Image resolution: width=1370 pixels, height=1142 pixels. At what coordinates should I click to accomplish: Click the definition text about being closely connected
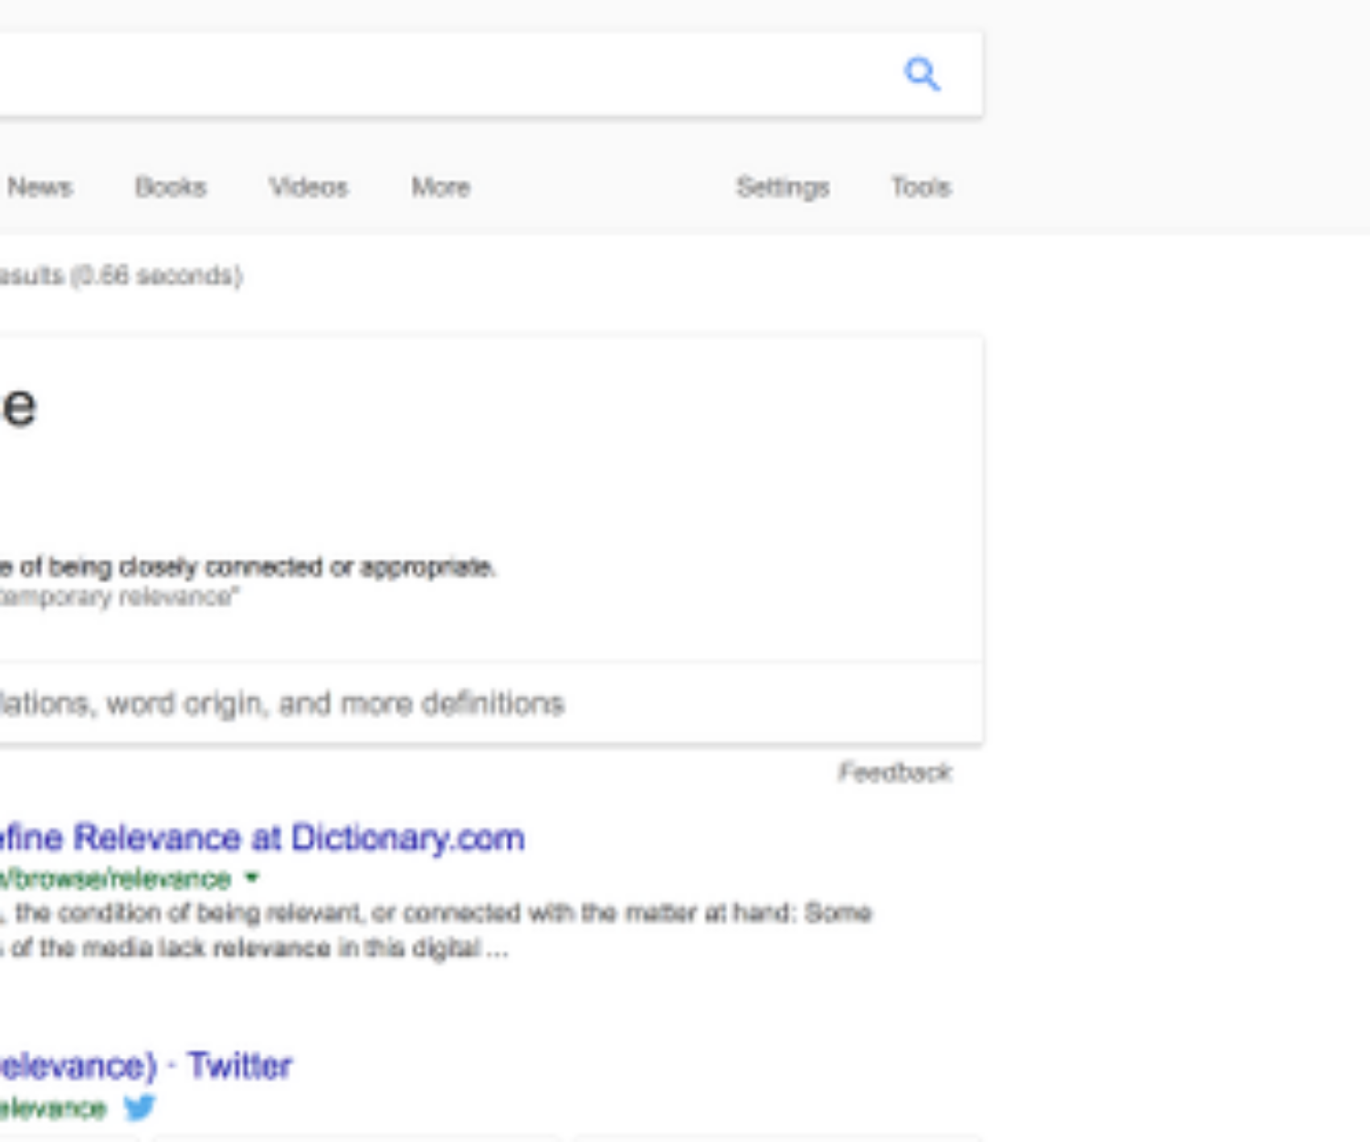(248, 567)
